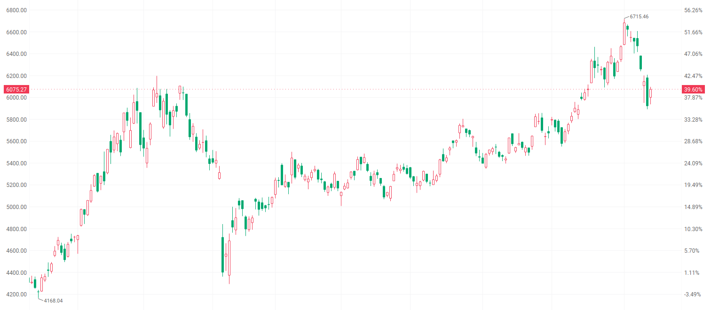Click the 5400.00 price axis label
Image resolution: width=711 pixels, height=310 pixels.
[x=16, y=163]
